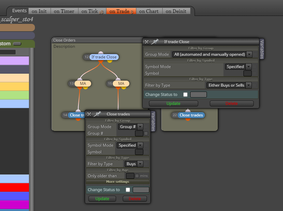Toggle the checkbox beside Group # field

146,133
